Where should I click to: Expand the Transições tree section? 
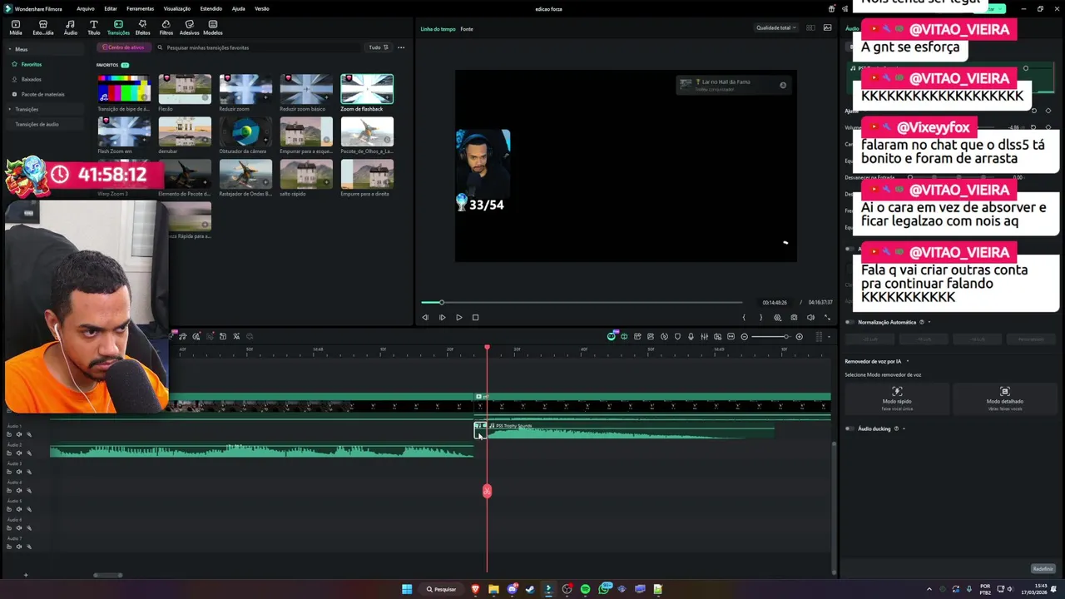[10, 109]
